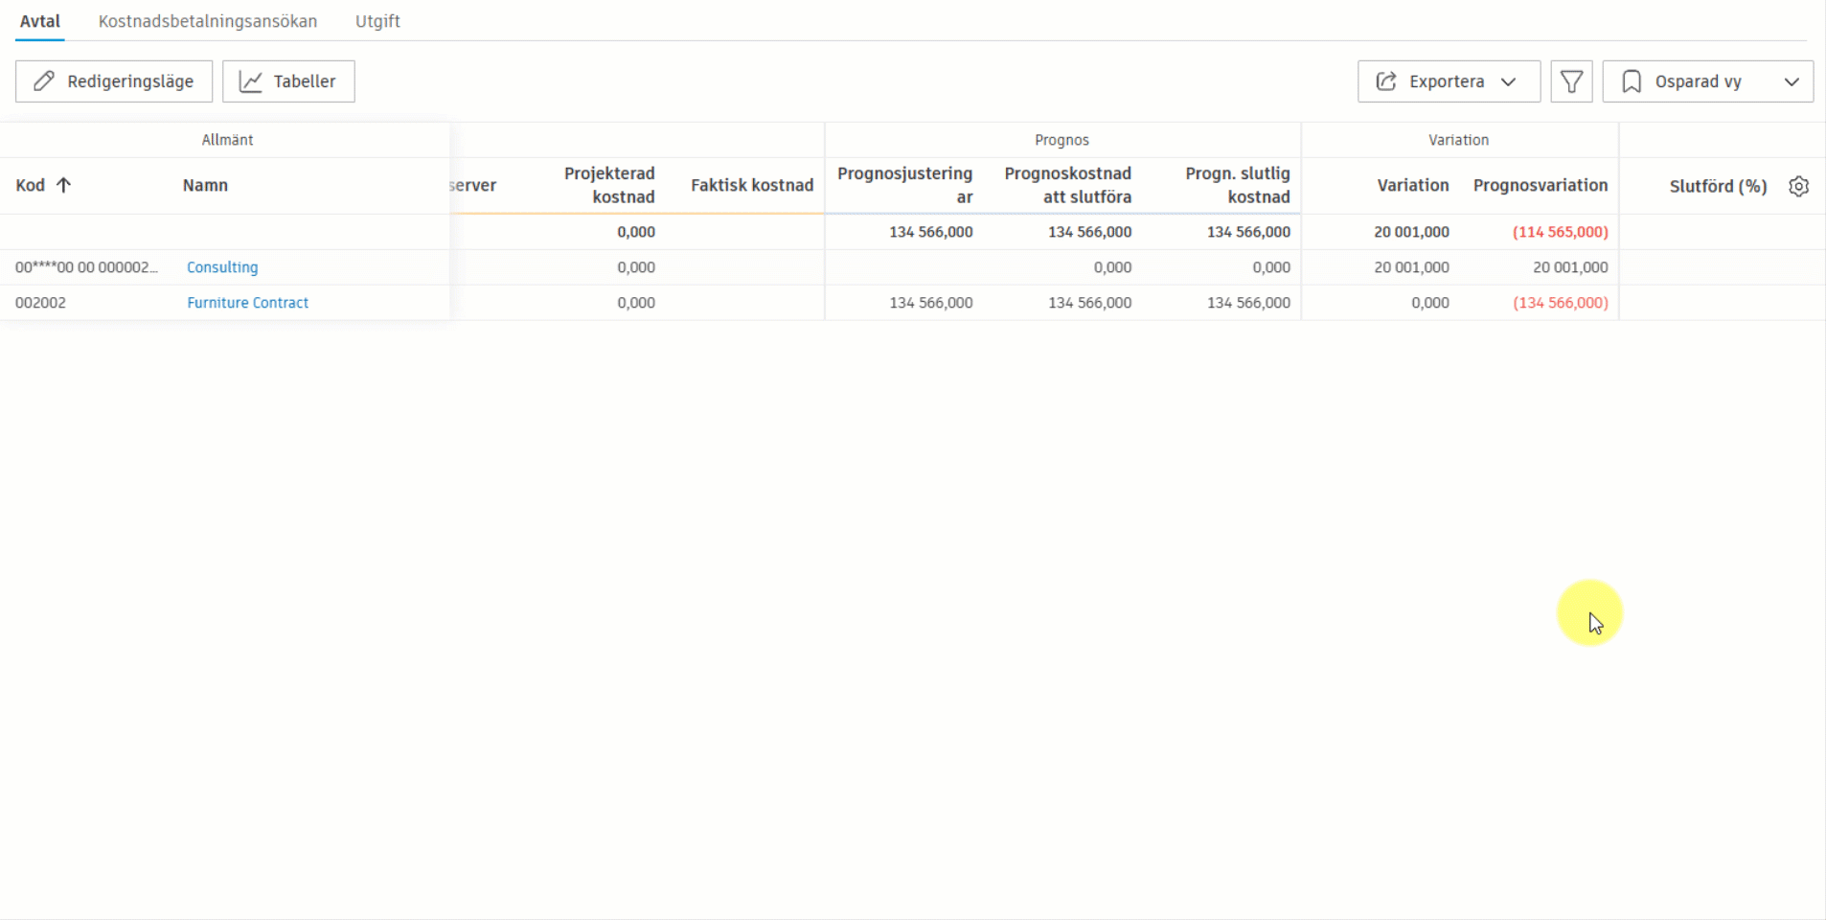This screenshot has height=920, width=1826.
Task: Click the 002002 code cell
Action: tap(41, 303)
